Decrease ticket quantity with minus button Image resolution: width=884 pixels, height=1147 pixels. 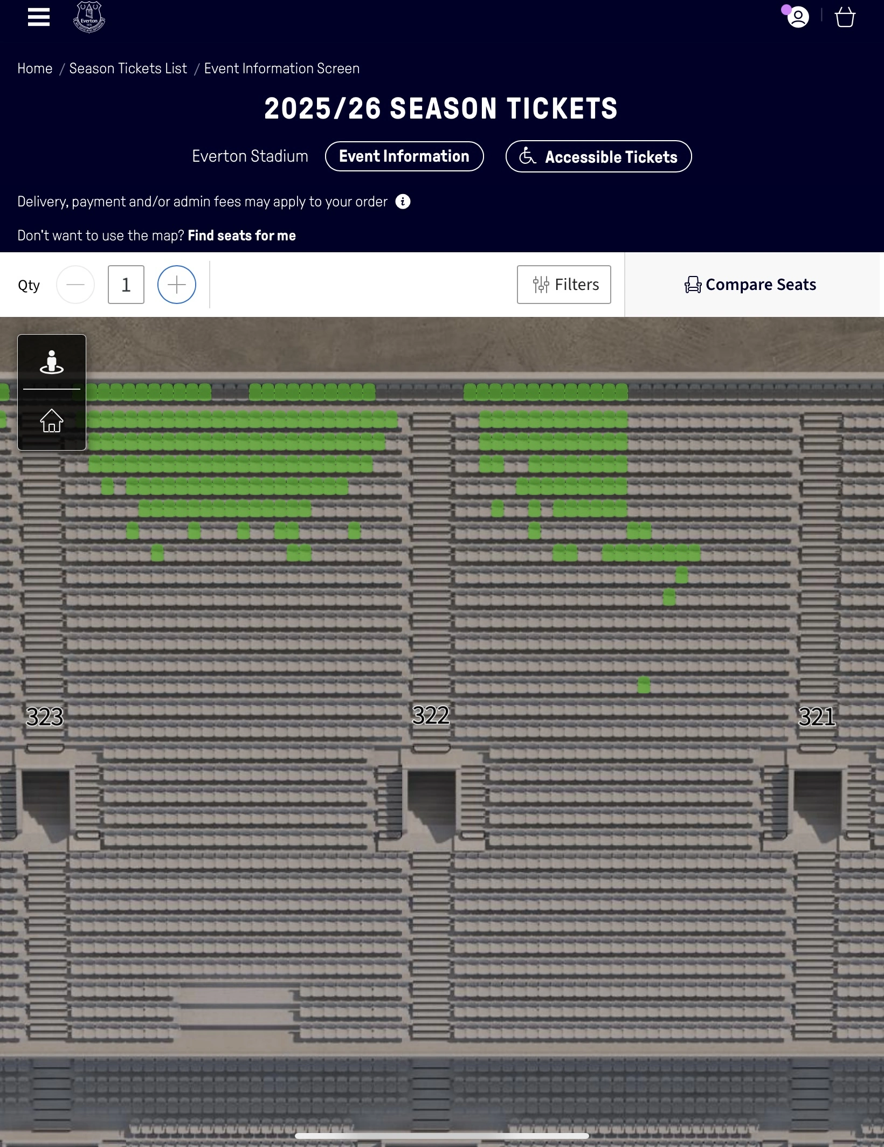[75, 285]
